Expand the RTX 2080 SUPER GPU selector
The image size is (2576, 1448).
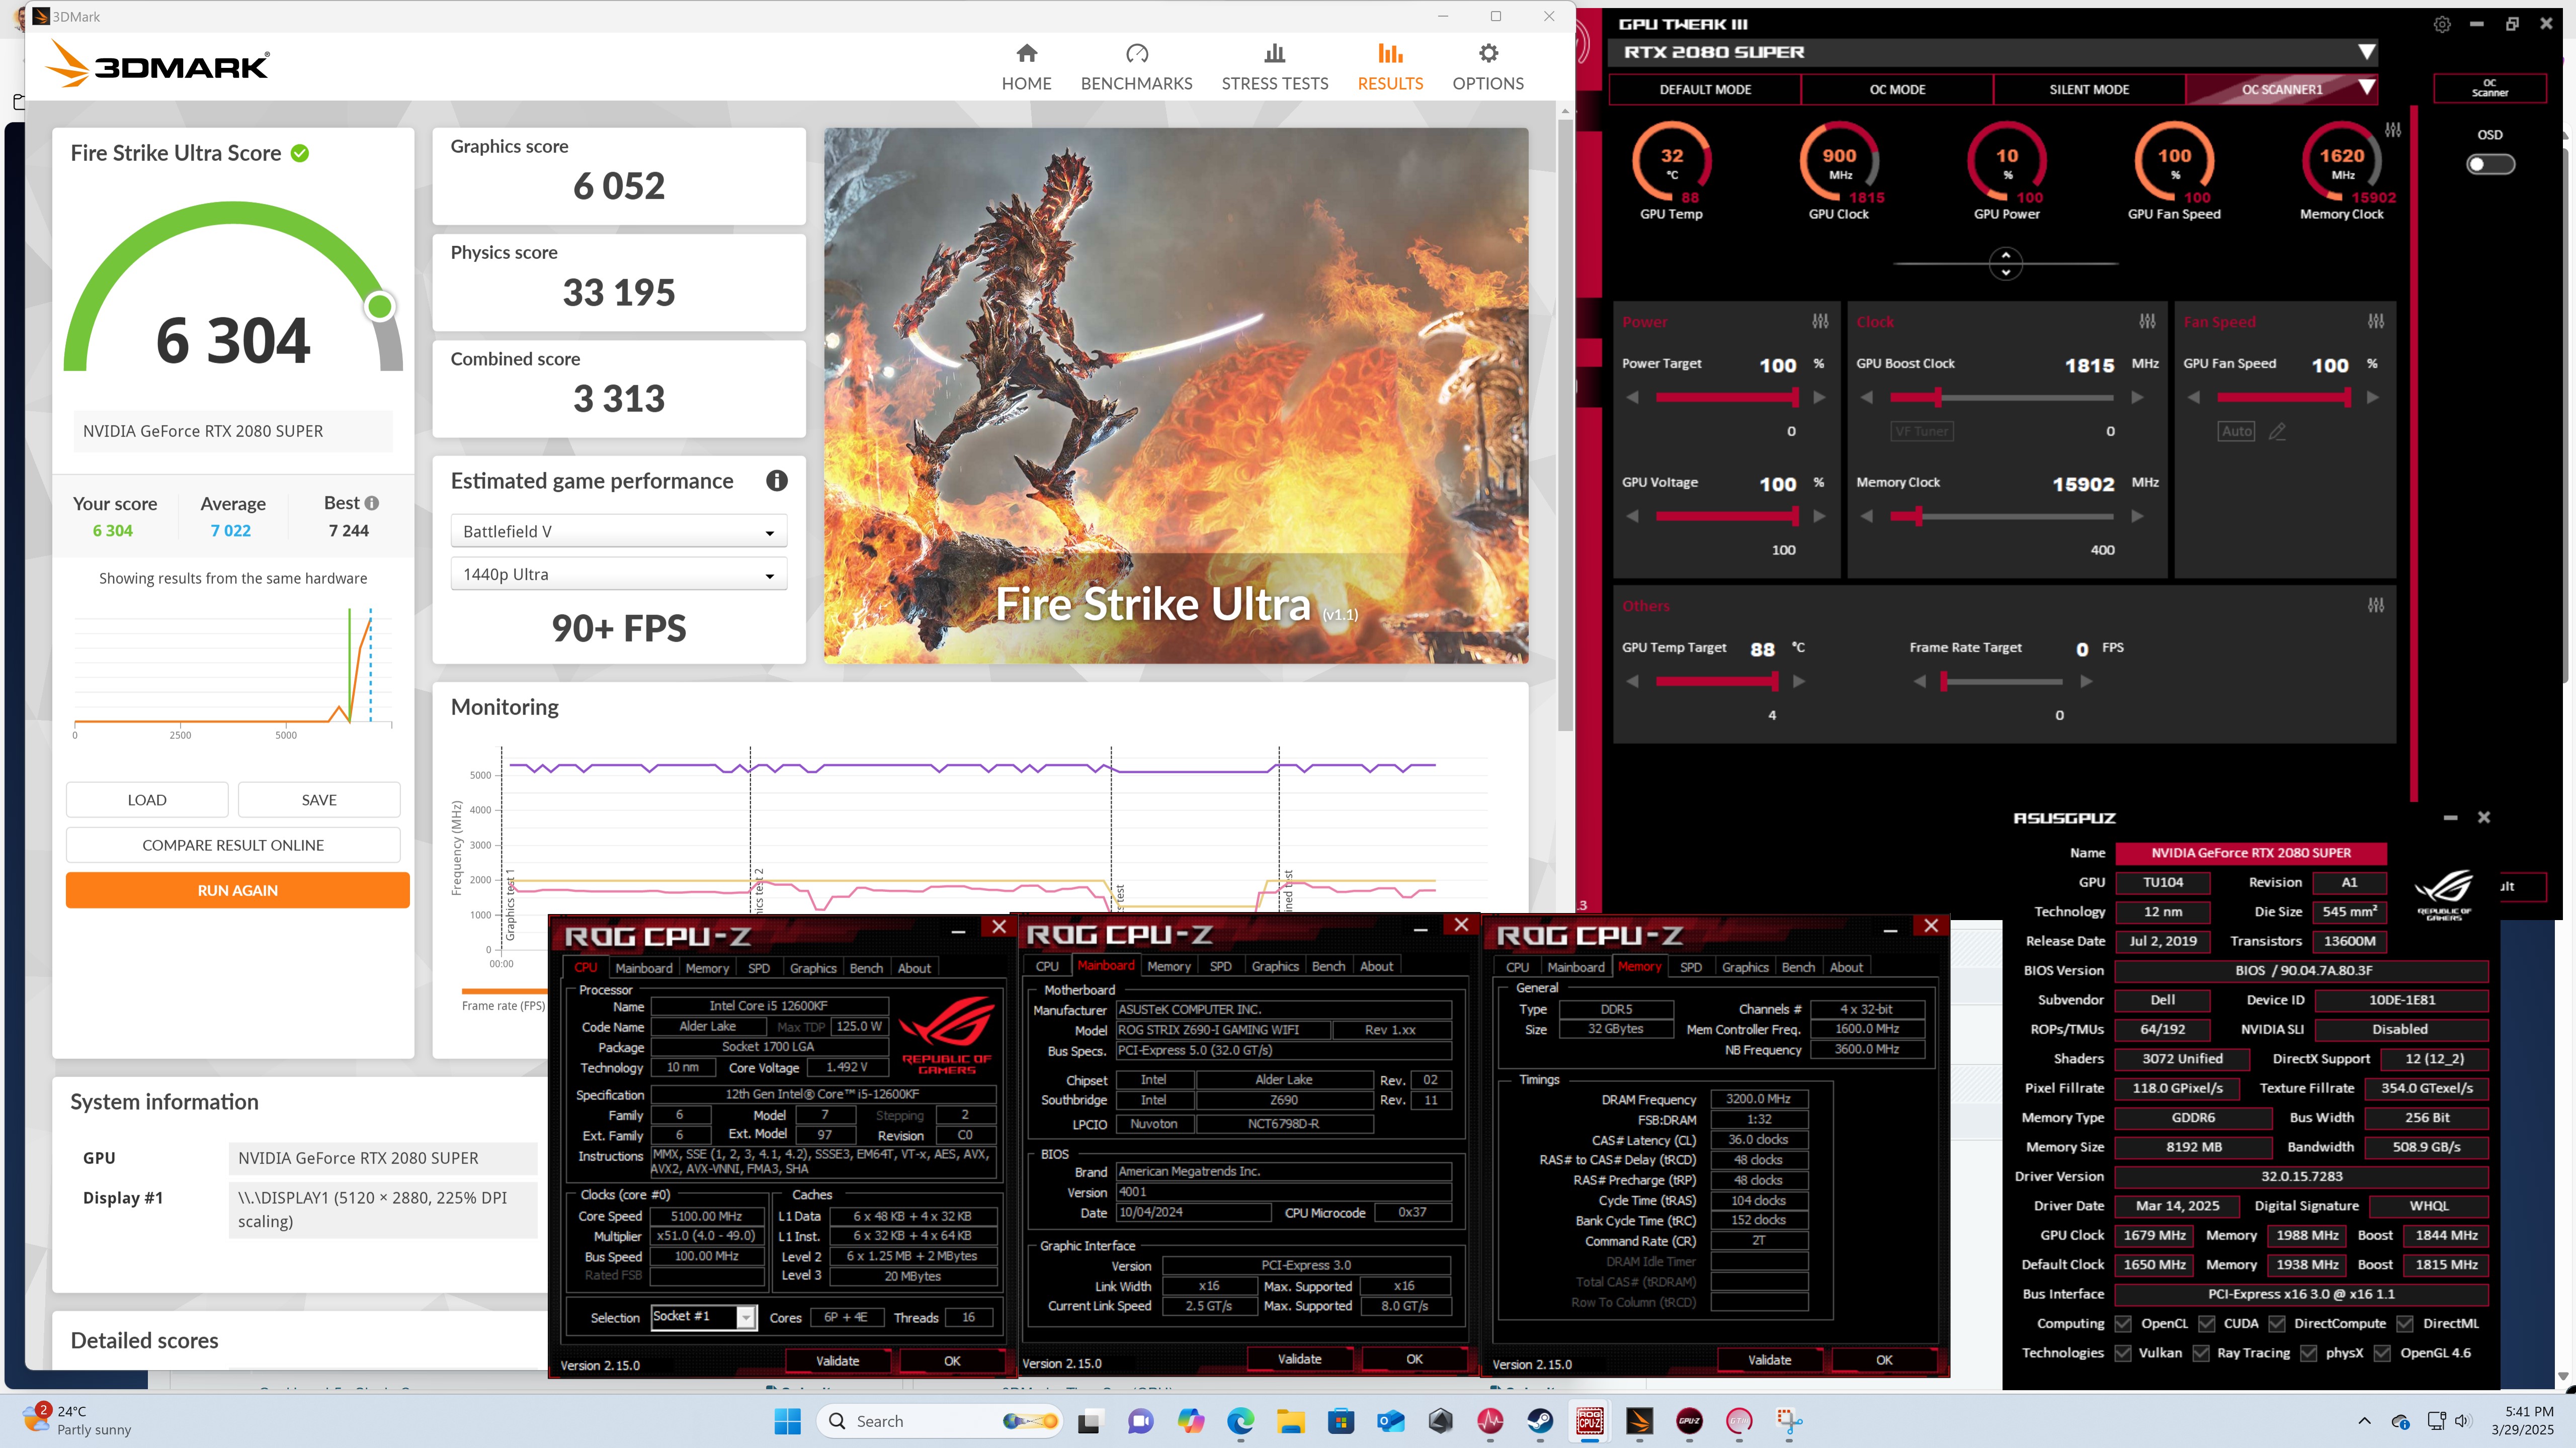tap(2366, 52)
